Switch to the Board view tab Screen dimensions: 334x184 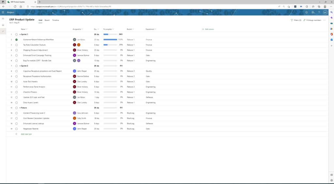47,20
